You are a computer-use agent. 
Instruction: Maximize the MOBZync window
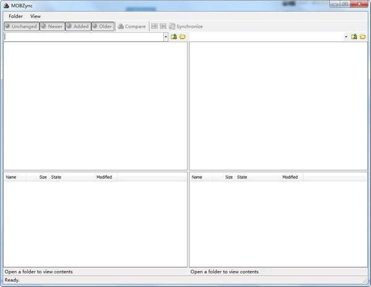(345, 4)
